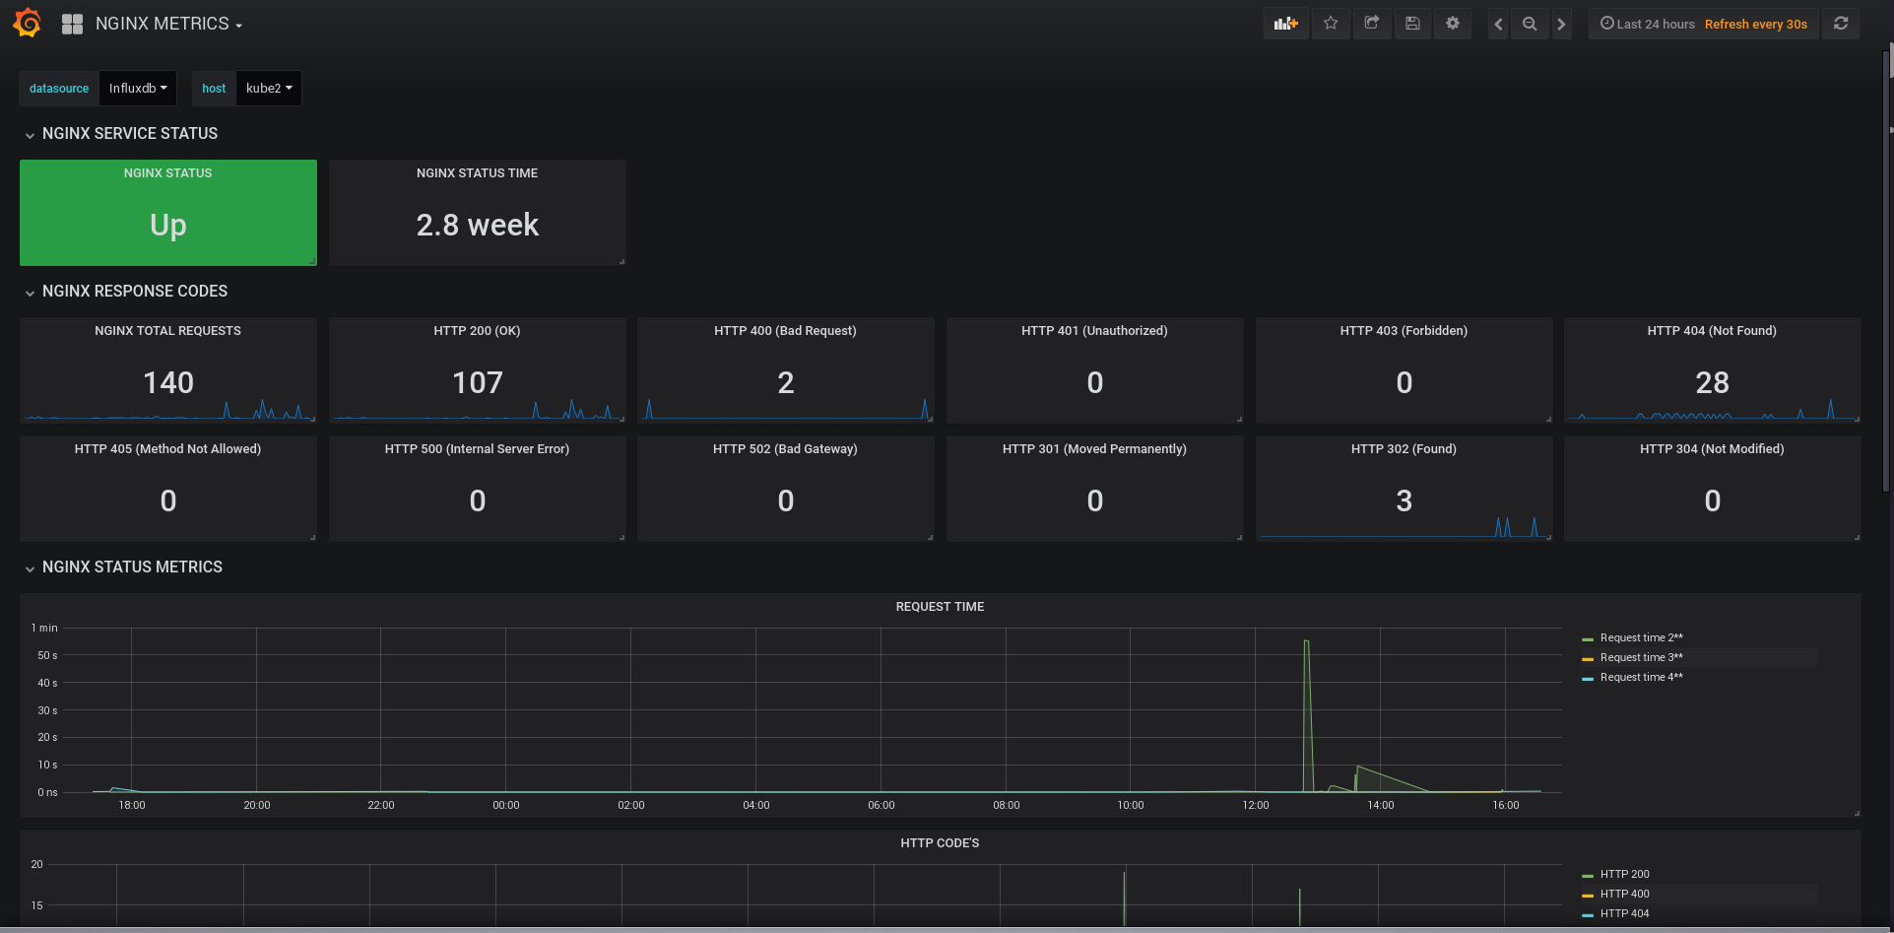Image resolution: width=1894 pixels, height=933 pixels.
Task: Open the HTTP 403 (Forbidden) panel menu
Action: (1404, 331)
